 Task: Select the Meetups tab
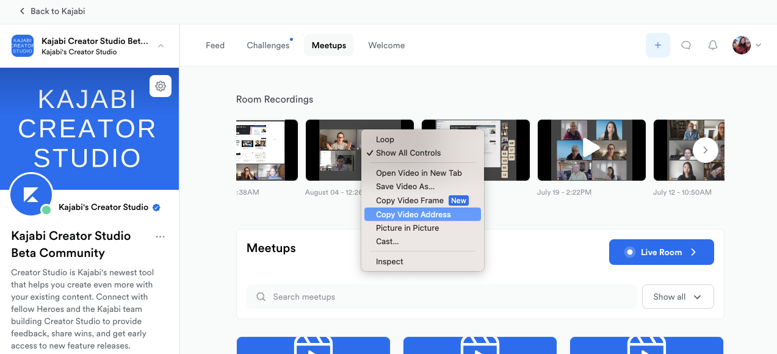pyautogui.click(x=329, y=45)
